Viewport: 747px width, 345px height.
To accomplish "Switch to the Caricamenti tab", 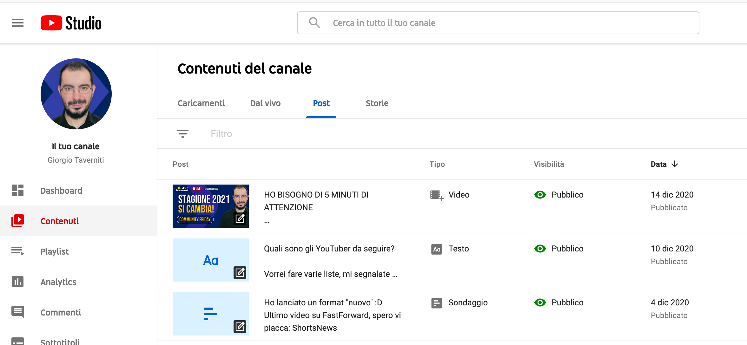I will (201, 103).
